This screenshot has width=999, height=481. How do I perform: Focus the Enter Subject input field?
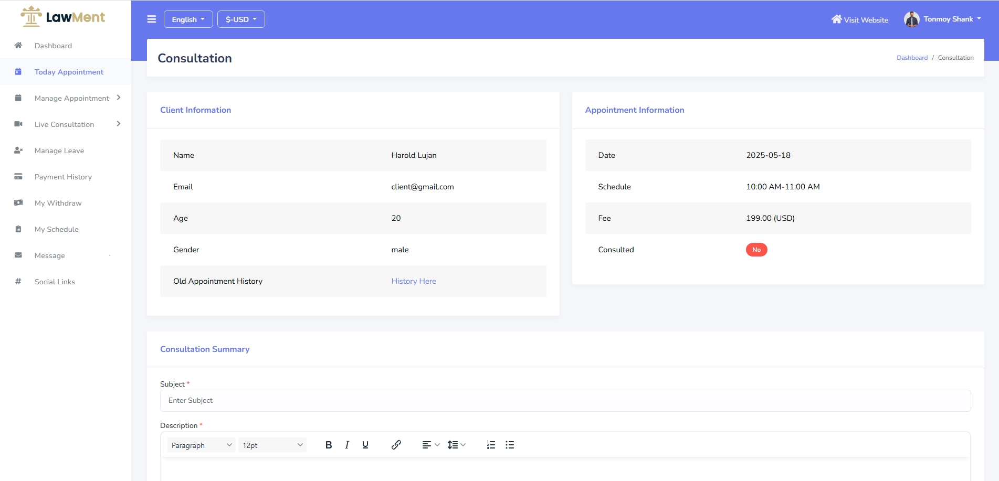click(x=565, y=401)
